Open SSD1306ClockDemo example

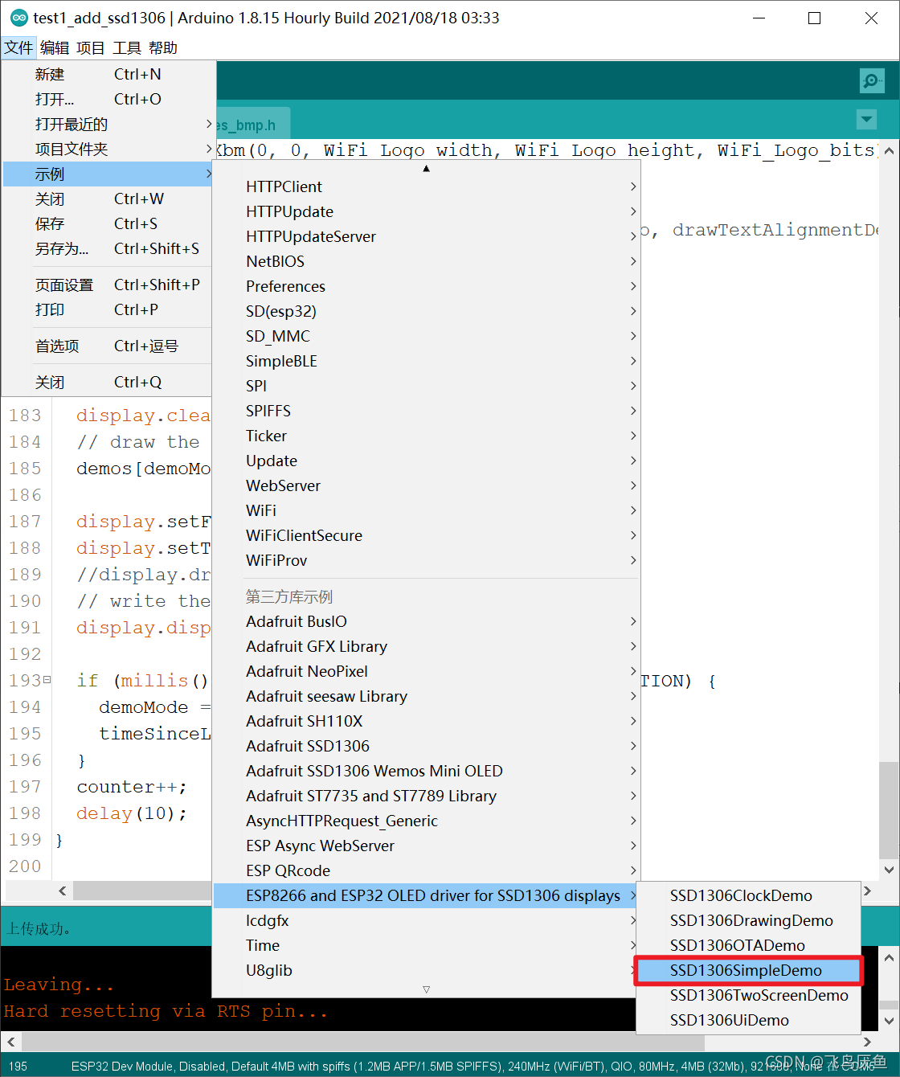pos(748,895)
